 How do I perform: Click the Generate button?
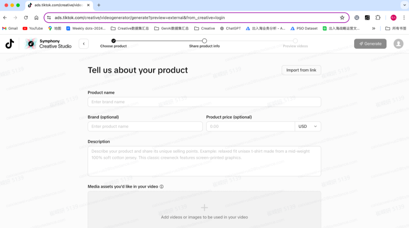click(370, 44)
